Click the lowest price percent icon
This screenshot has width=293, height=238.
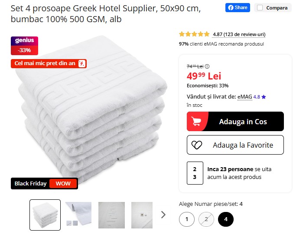click(82, 63)
